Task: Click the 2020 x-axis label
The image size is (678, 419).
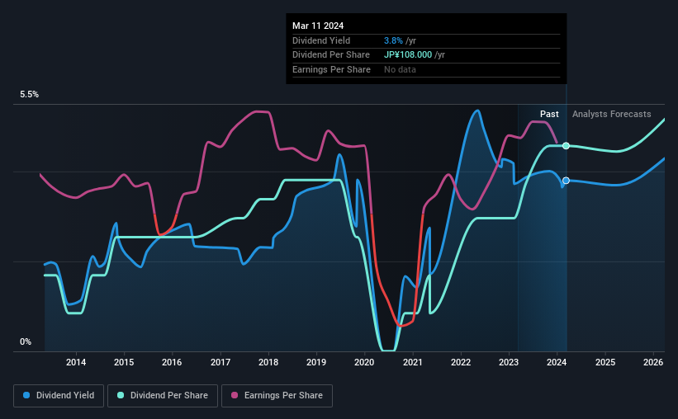Action: tap(364, 362)
